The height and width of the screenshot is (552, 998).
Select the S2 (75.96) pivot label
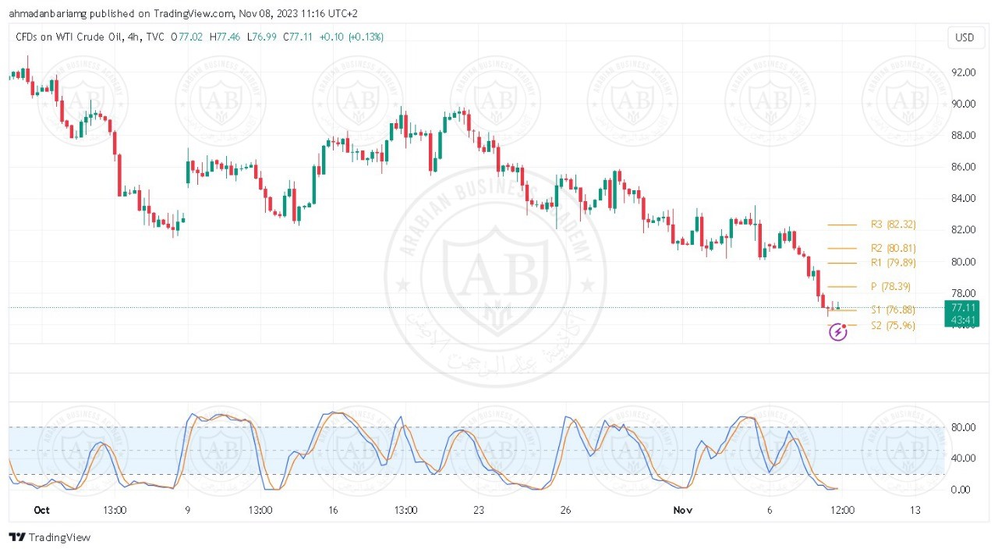894,326
